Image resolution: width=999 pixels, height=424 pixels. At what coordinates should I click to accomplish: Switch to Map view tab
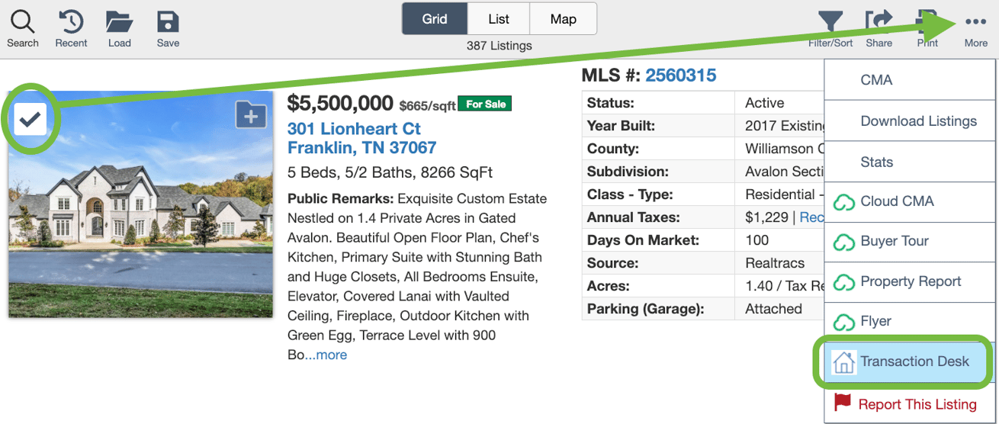563,19
